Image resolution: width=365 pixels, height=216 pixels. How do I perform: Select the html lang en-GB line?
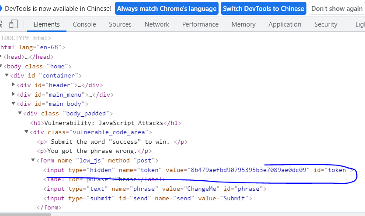point(32,47)
